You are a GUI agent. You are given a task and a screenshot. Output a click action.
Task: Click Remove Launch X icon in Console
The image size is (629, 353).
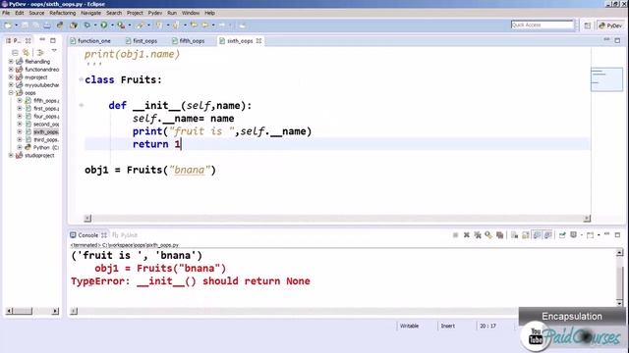click(x=467, y=235)
